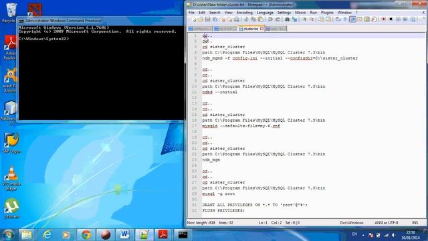The width and height of the screenshot is (428, 241).
Task: Switch to Command Prompt taskbar button
Action: pos(183,235)
